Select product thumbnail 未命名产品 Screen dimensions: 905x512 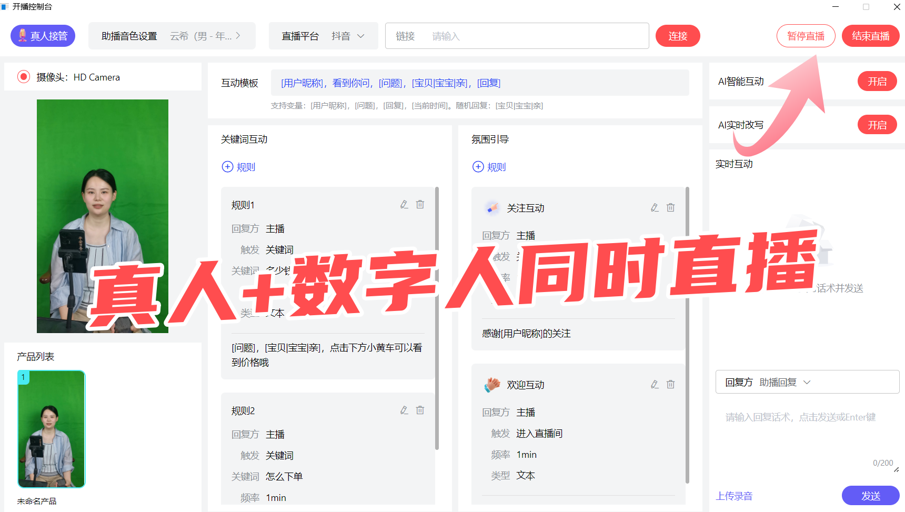tap(52, 429)
